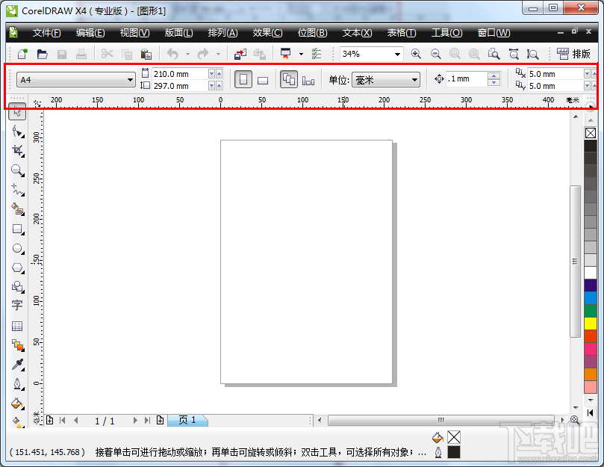
Task: Select the Freehand drawing tool
Action: [x=17, y=189]
